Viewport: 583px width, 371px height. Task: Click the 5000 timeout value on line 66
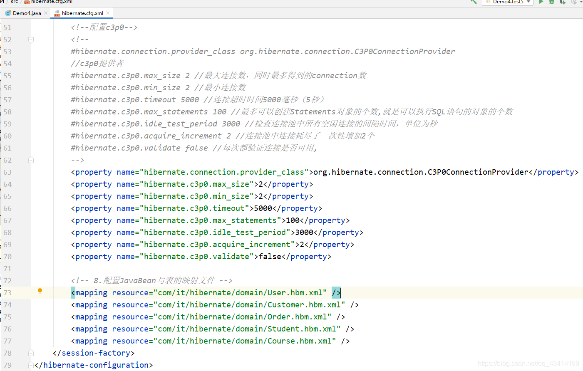pyautogui.click(x=263, y=208)
